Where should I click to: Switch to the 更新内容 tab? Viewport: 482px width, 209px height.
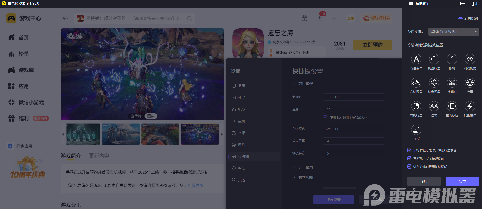[99, 156]
